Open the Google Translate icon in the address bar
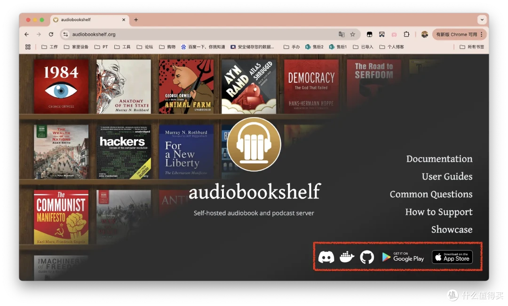 (341, 34)
